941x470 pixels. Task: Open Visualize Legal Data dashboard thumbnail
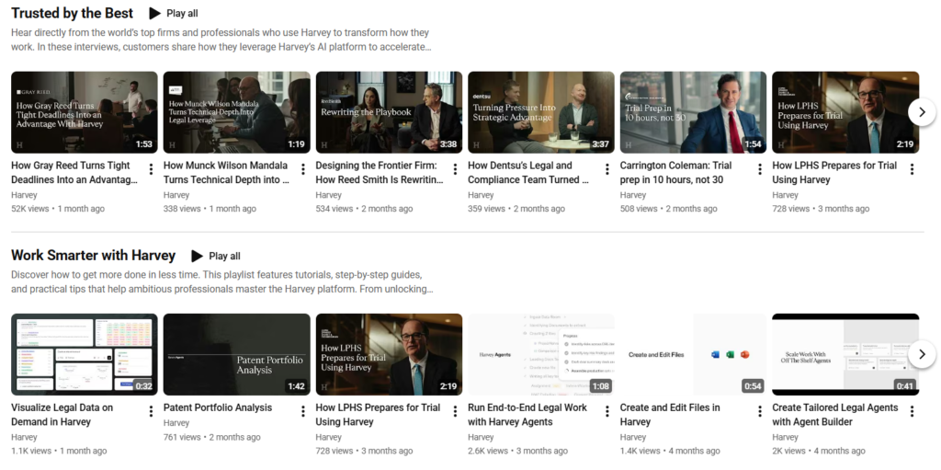click(85, 355)
